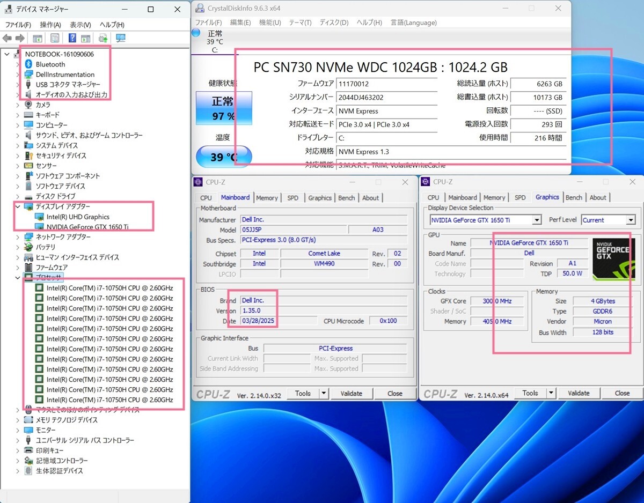Select NVIDIA GeForce GTX 1650 Ti in Device Manager
Screen dimensions: 644x503
click(82, 227)
